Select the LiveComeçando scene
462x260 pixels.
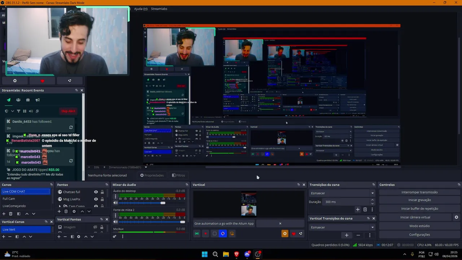pos(25,206)
